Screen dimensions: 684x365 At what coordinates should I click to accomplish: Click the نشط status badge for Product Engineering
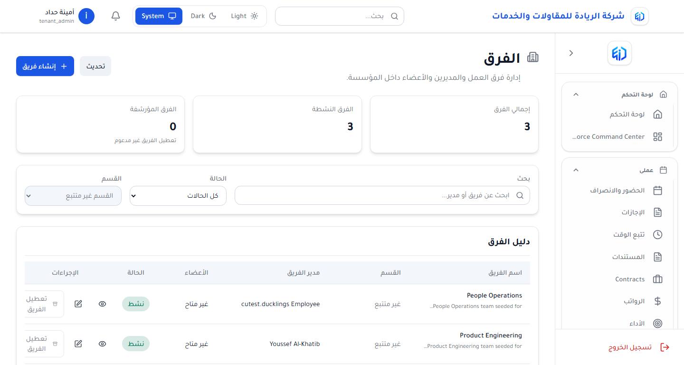point(136,344)
